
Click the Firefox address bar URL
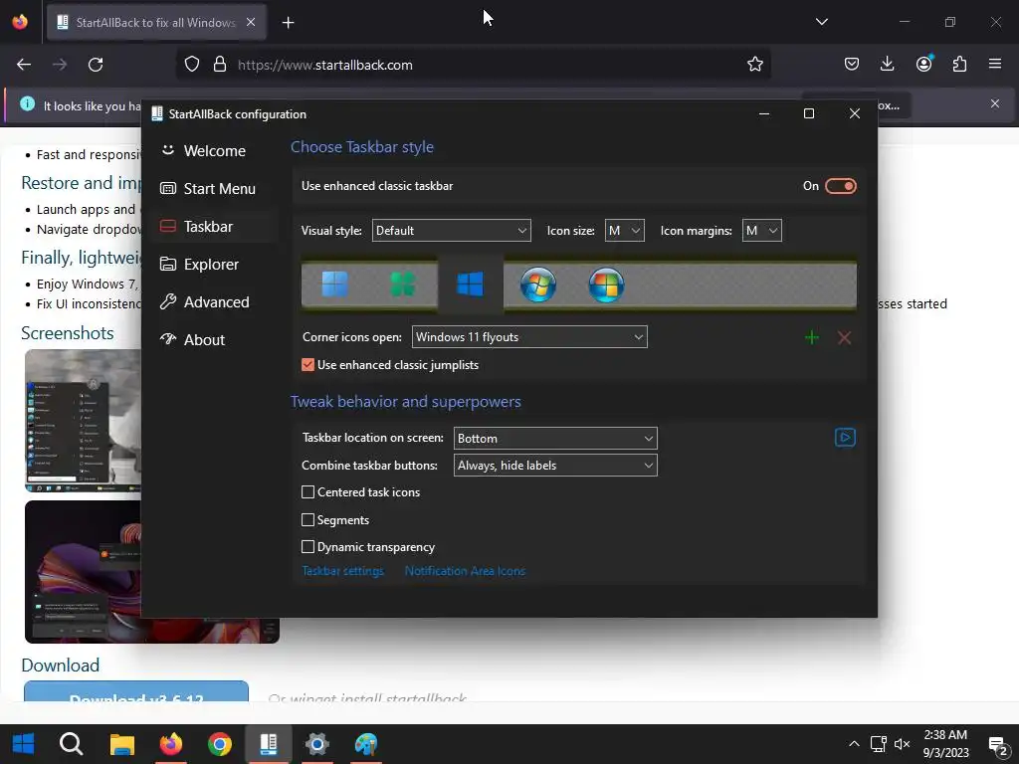pyautogui.click(x=325, y=65)
